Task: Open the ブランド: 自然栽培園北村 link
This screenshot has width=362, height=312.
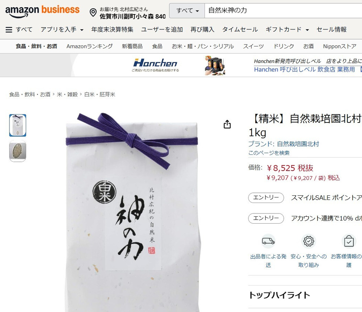Action: (283, 144)
